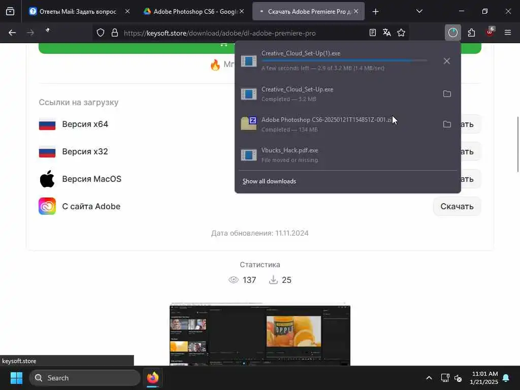
Task: Click the taskbar Search box
Action: click(85, 378)
